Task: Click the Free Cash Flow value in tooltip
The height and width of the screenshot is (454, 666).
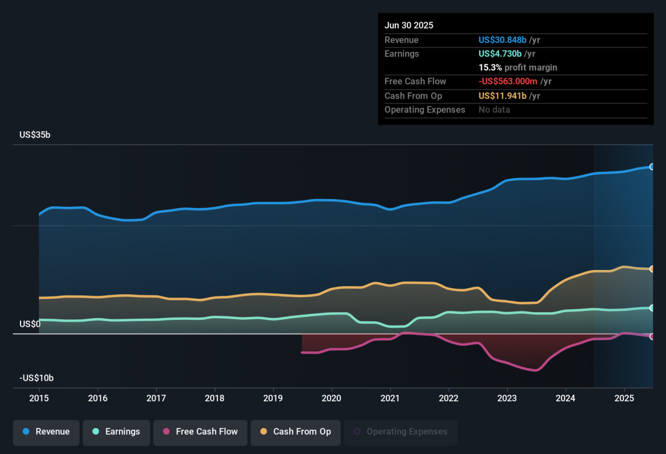Action: pos(509,81)
